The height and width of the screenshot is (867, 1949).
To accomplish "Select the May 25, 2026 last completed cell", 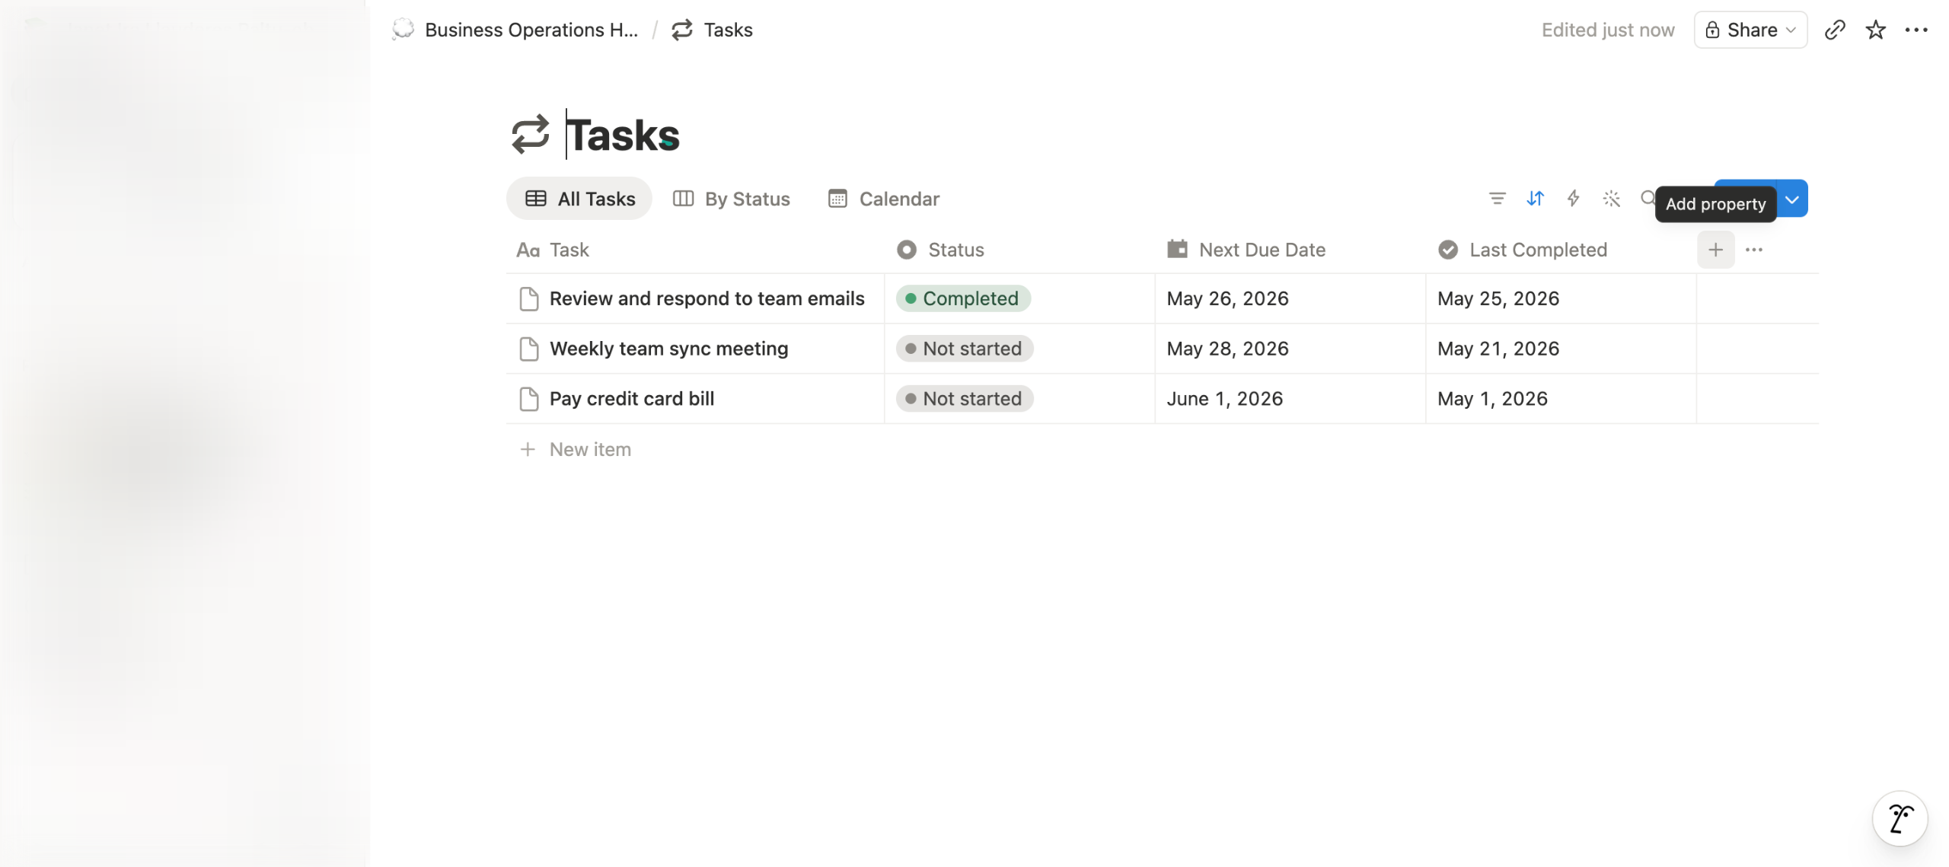I will point(1561,298).
